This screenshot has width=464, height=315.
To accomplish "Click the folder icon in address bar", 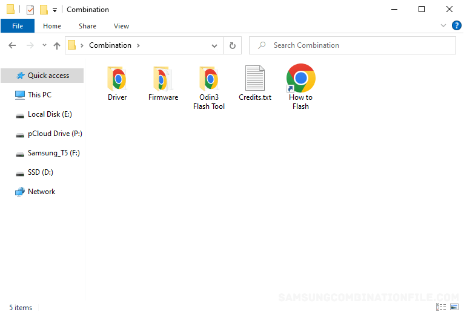I will point(72,45).
